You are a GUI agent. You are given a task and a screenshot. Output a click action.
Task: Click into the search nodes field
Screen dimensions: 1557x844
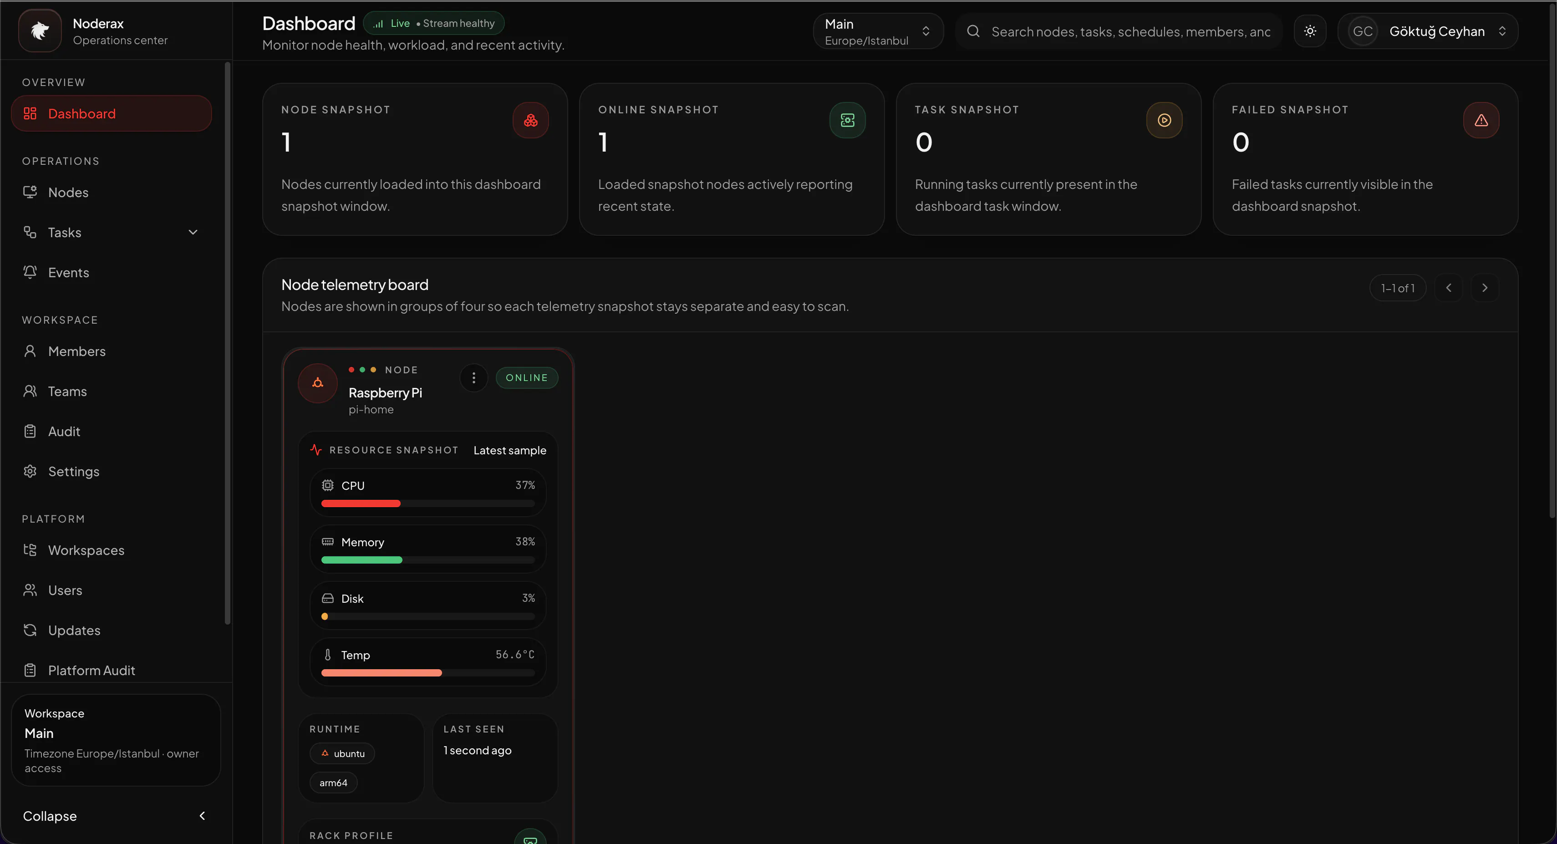click(1118, 31)
